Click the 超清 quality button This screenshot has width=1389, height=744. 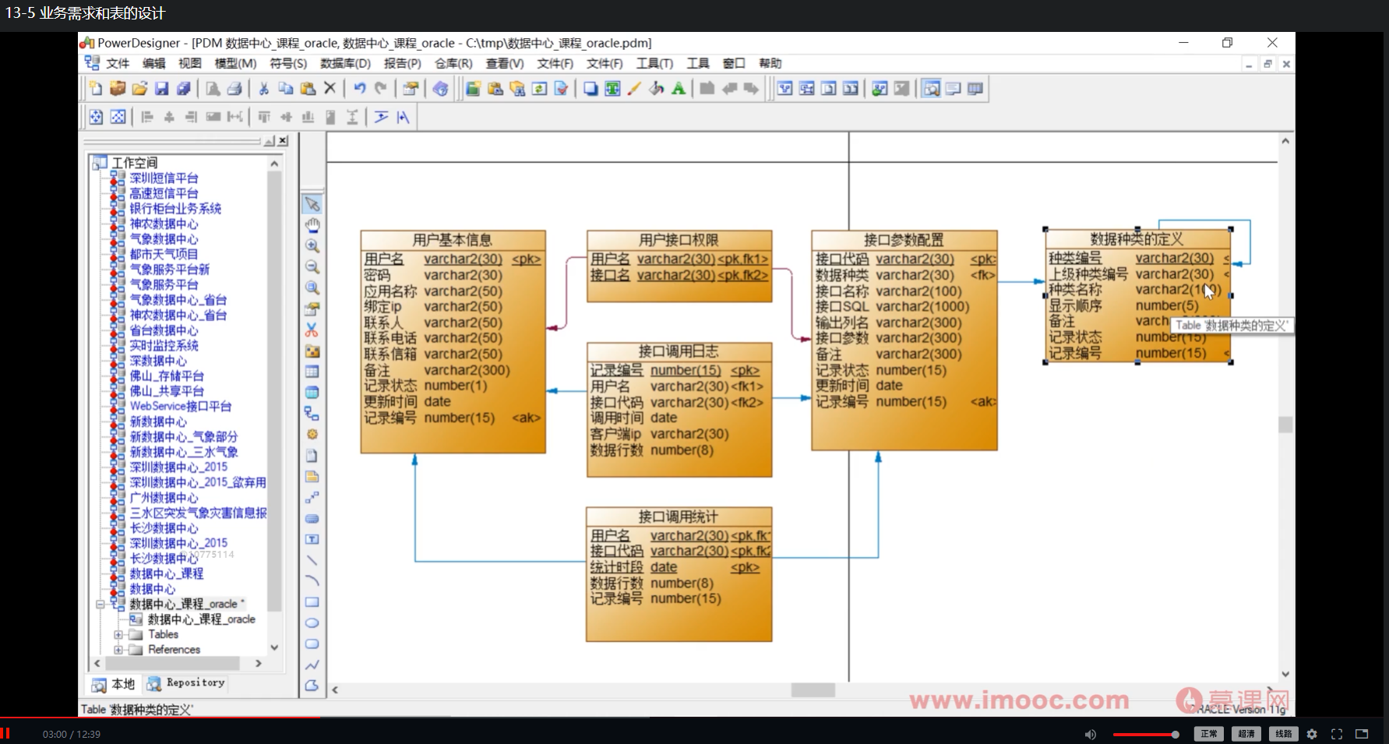pos(1246,734)
